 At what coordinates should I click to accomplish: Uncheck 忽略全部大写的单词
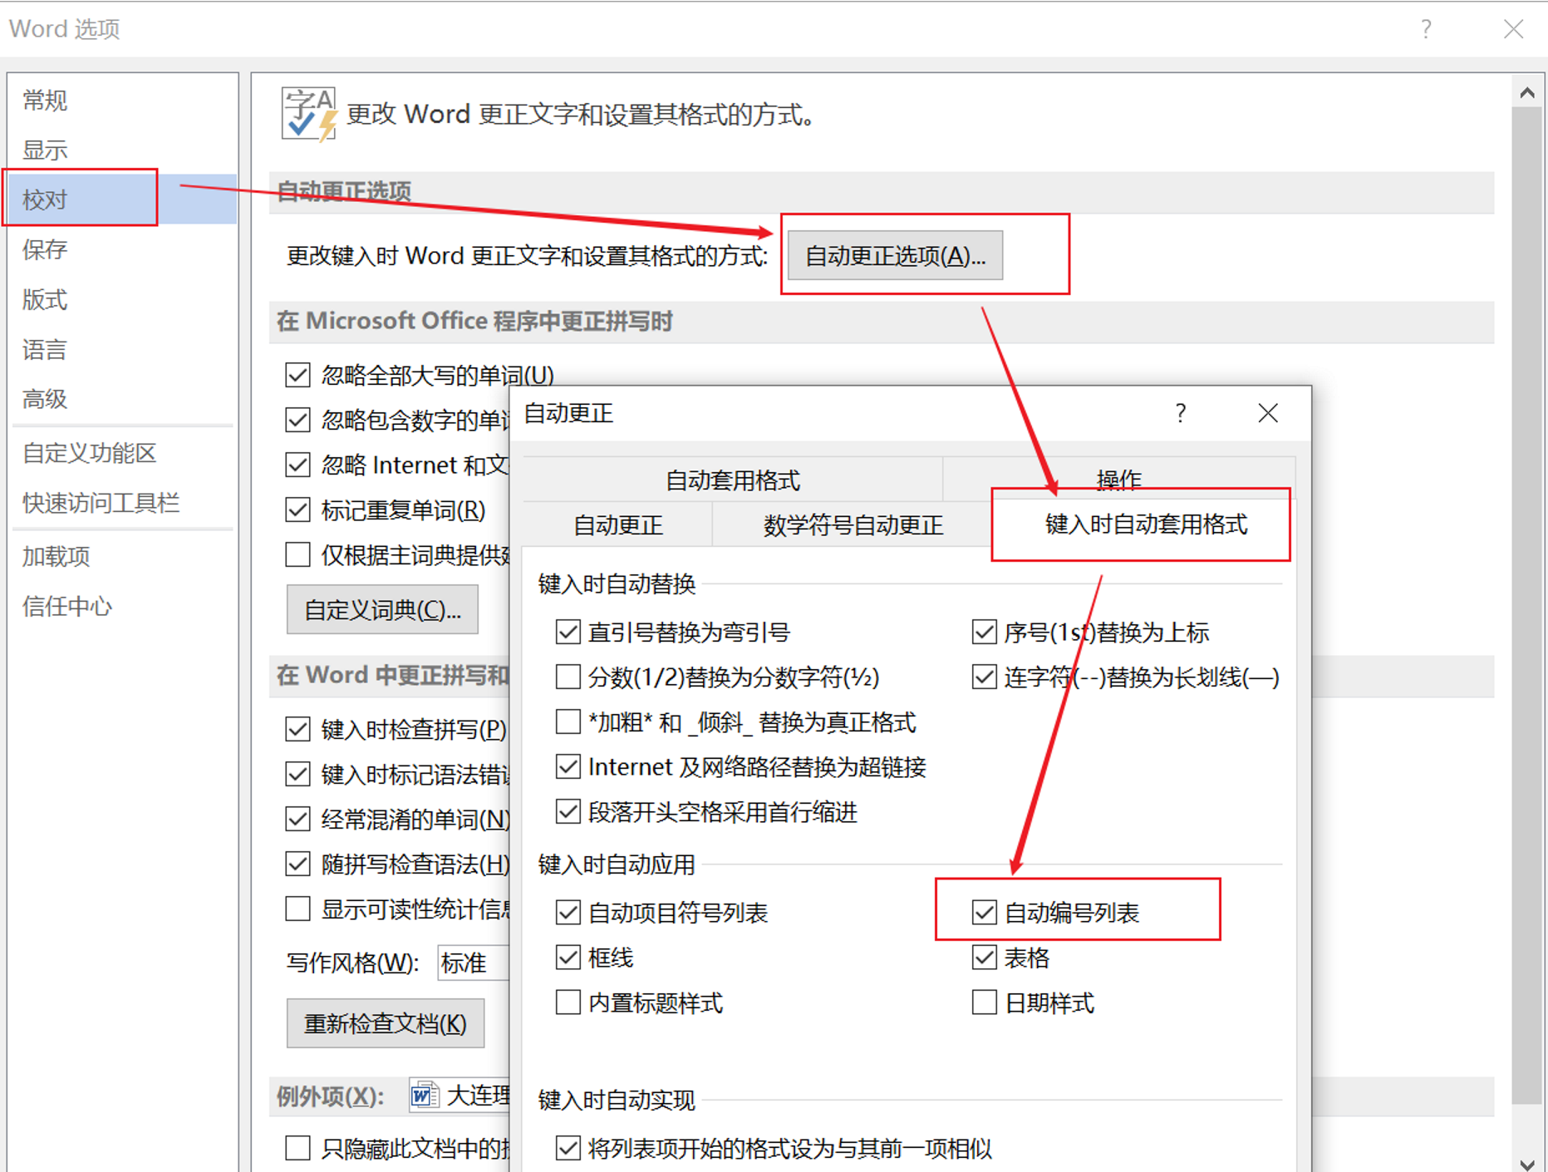click(x=297, y=375)
